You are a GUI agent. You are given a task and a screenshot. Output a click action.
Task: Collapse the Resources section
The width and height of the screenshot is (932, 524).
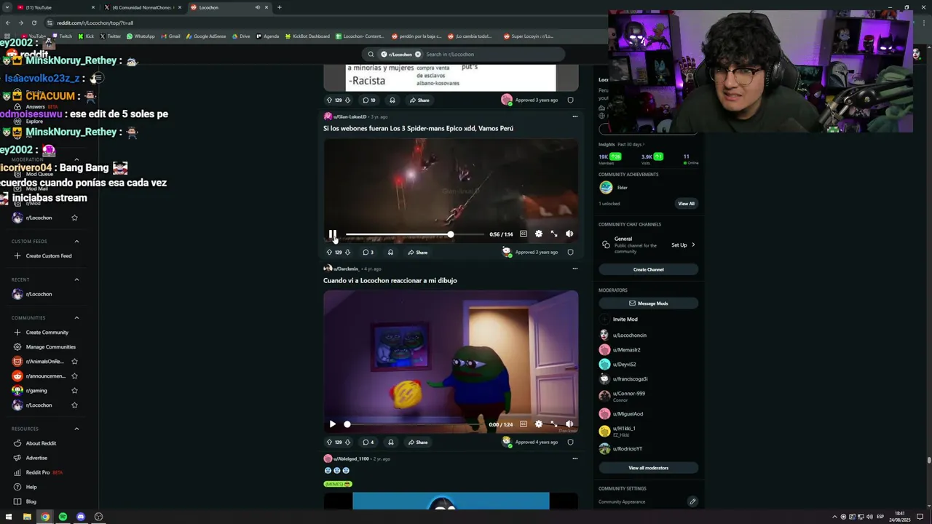[76, 429]
